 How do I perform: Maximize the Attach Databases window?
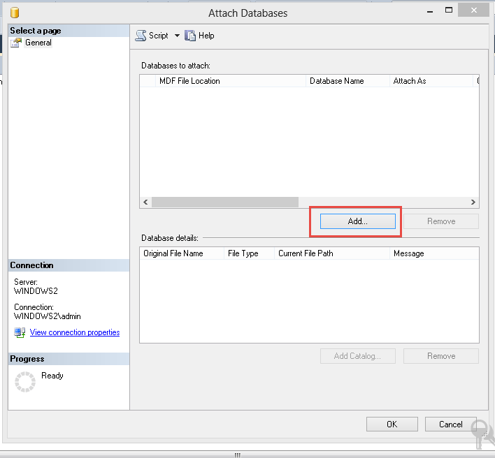click(449, 10)
